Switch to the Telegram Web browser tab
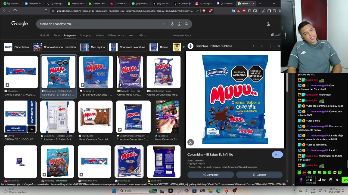 point(33,4)
